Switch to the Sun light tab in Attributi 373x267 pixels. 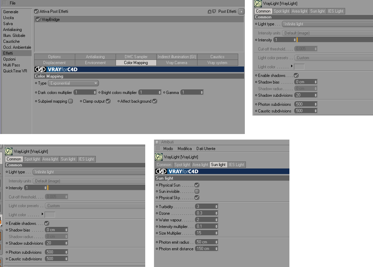(218, 165)
